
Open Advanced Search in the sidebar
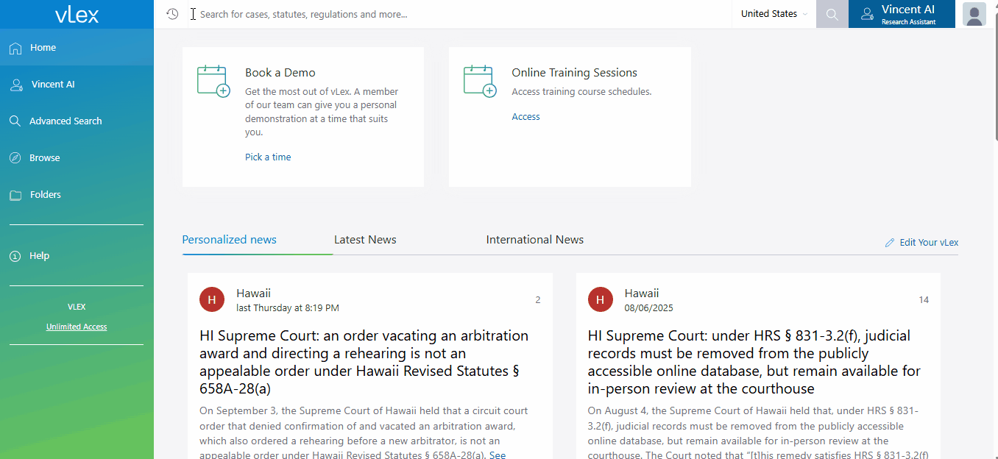pos(66,121)
